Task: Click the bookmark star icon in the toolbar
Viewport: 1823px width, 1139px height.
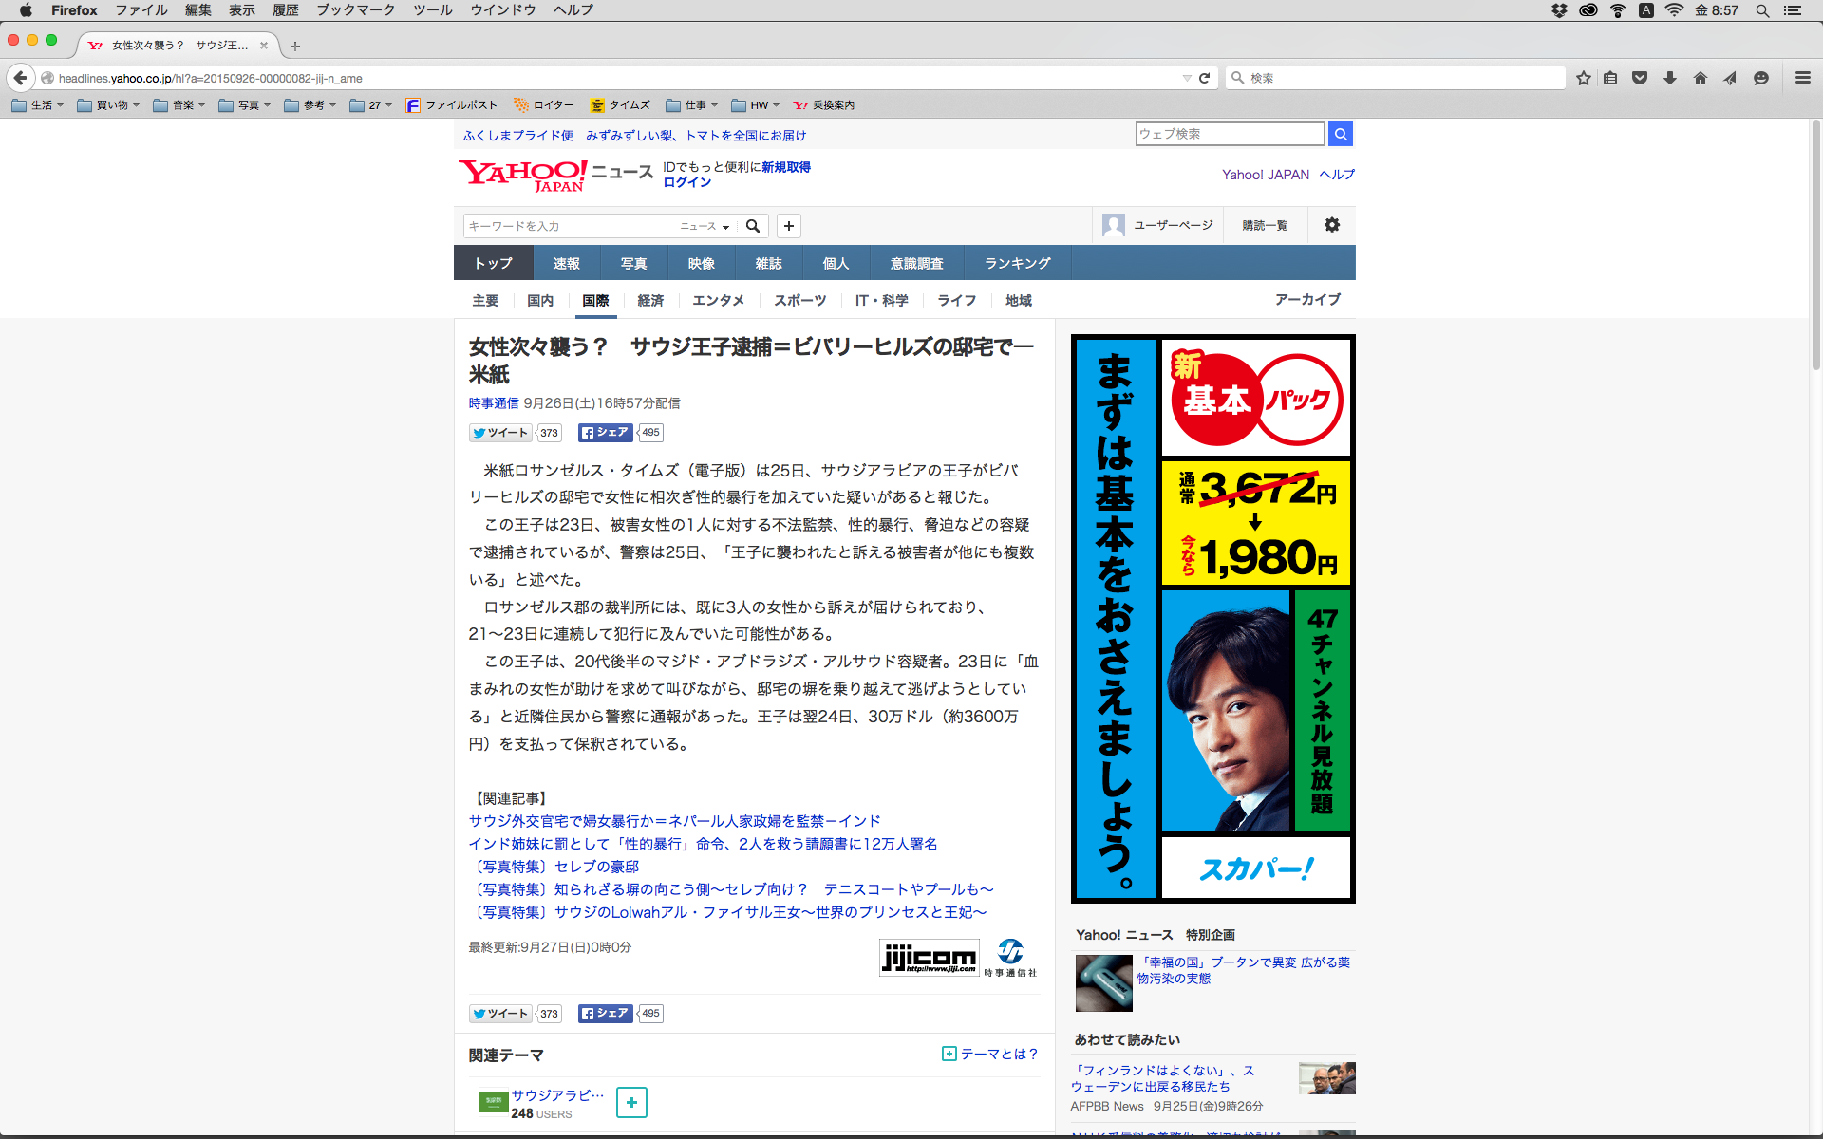Action: (1583, 78)
